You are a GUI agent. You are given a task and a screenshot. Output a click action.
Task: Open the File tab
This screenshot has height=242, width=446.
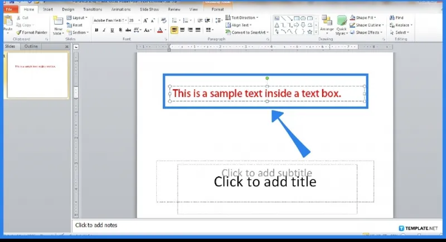[11, 9]
